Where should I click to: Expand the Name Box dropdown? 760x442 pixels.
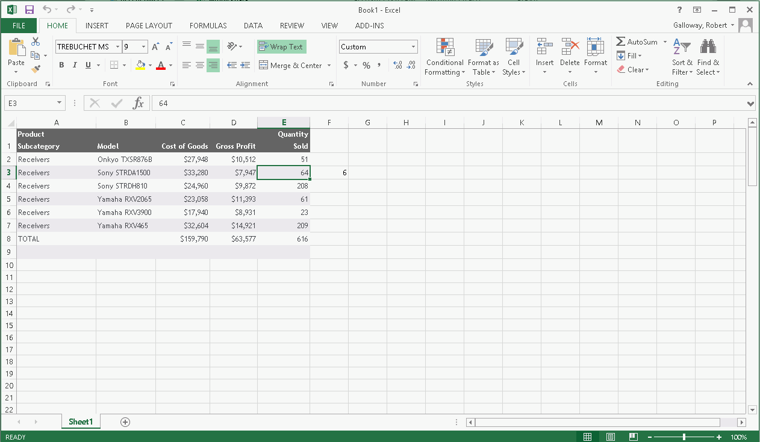59,103
